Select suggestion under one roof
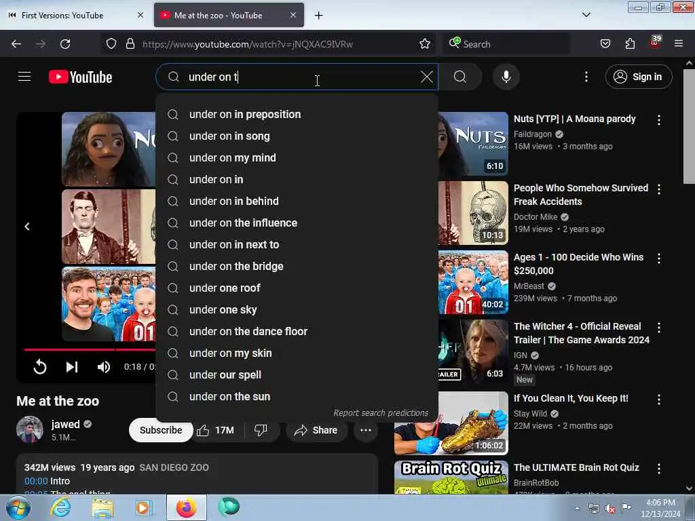This screenshot has height=521, width=695. (x=297, y=288)
